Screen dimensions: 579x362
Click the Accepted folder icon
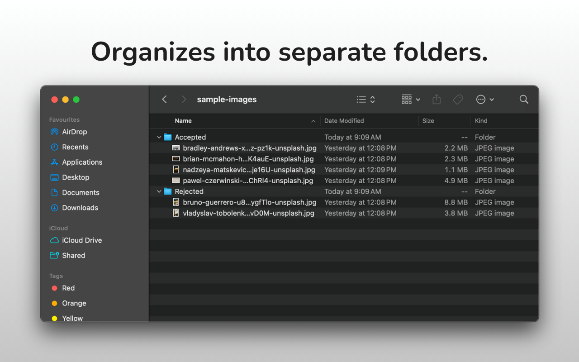click(x=168, y=137)
